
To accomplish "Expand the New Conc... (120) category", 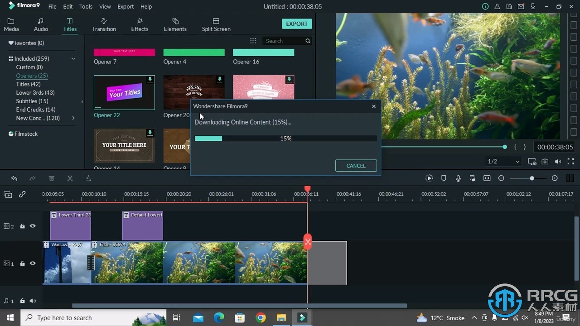I will click(x=73, y=118).
